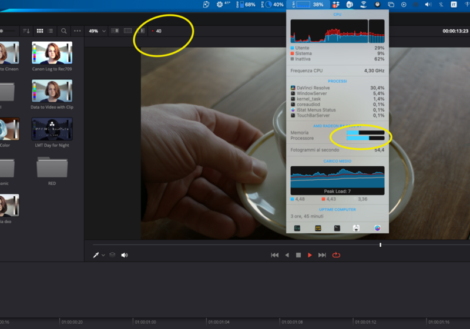Jump to the first frame

coord(274,255)
